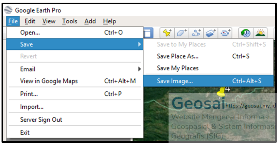The width and height of the screenshot is (279, 145).
Task: Click the Record a Tour camera icon
Action: tap(225, 33)
